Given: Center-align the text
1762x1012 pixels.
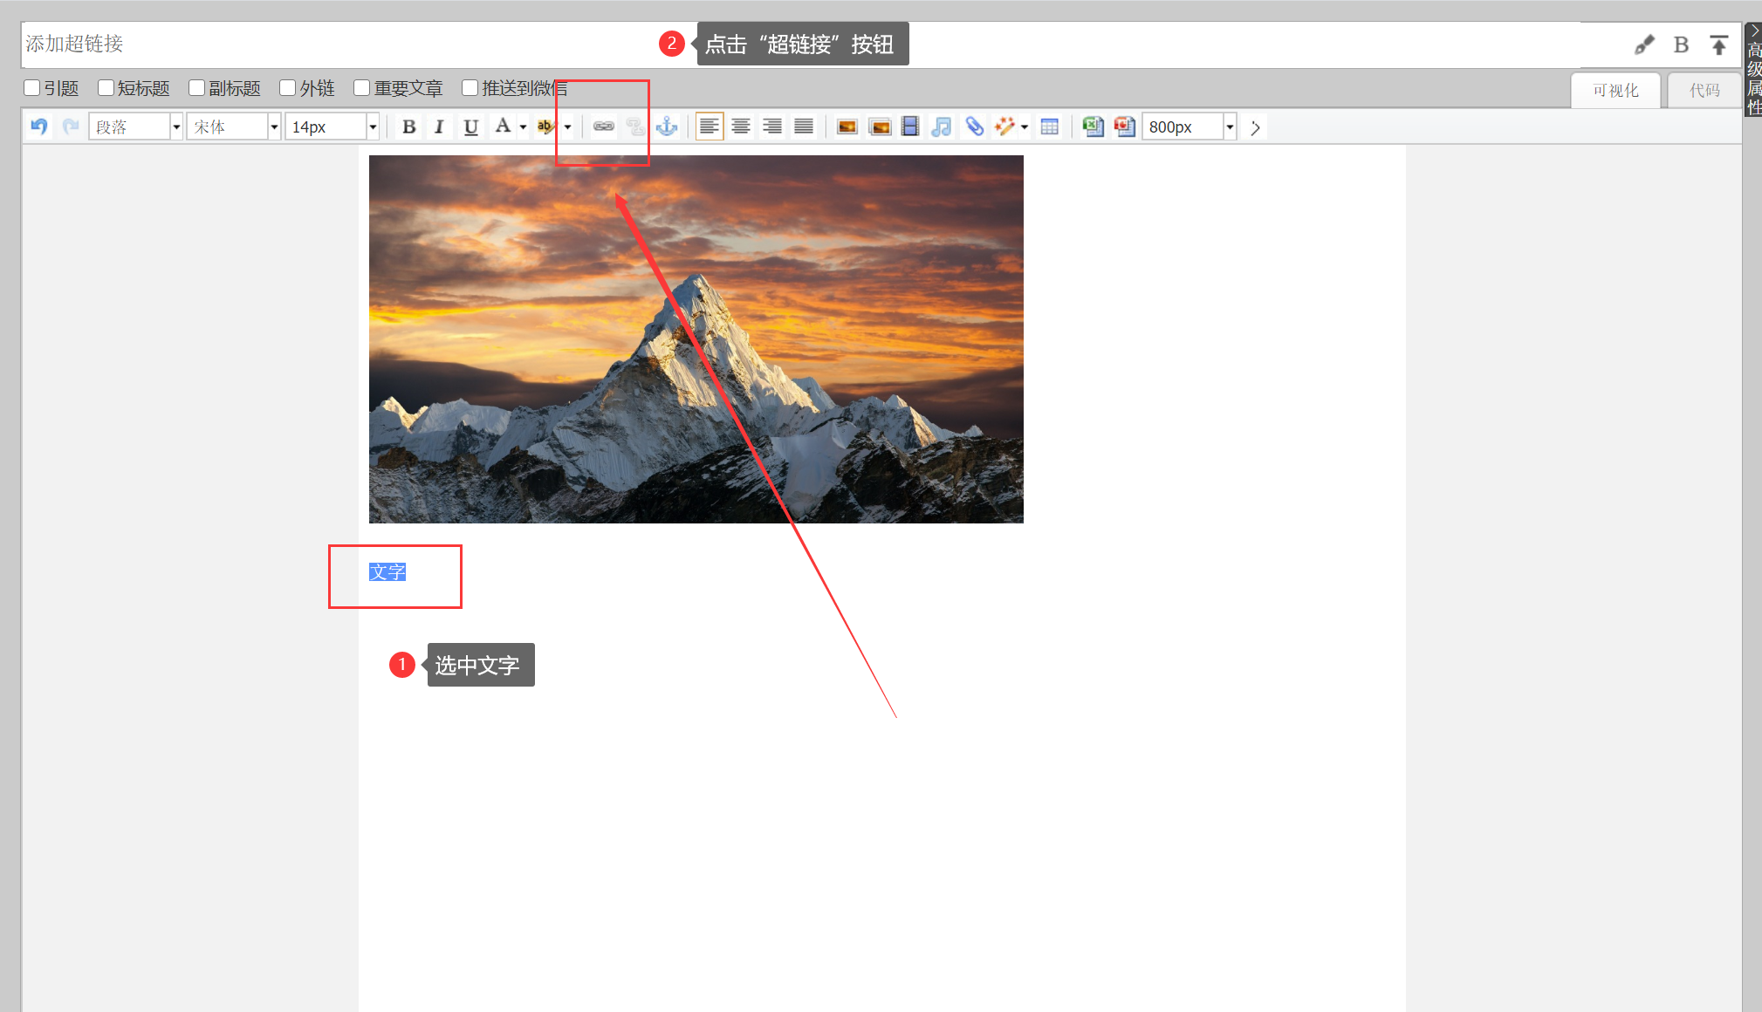Looking at the screenshot, I should click(741, 126).
